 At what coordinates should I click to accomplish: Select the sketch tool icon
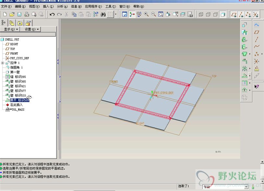click(257, 25)
